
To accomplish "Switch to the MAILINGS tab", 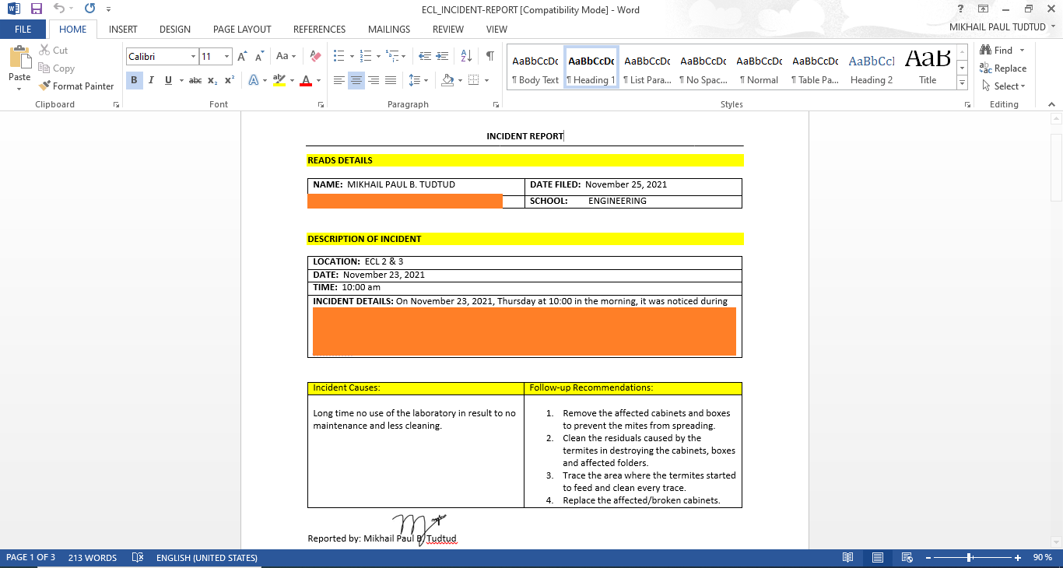I will click(x=389, y=30).
